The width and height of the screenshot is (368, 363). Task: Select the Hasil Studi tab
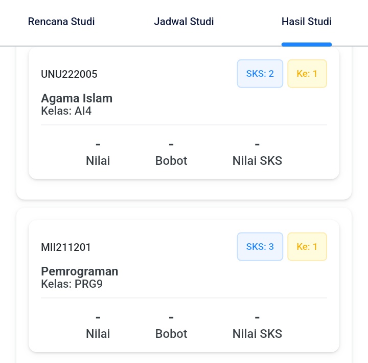(x=307, y=22)
